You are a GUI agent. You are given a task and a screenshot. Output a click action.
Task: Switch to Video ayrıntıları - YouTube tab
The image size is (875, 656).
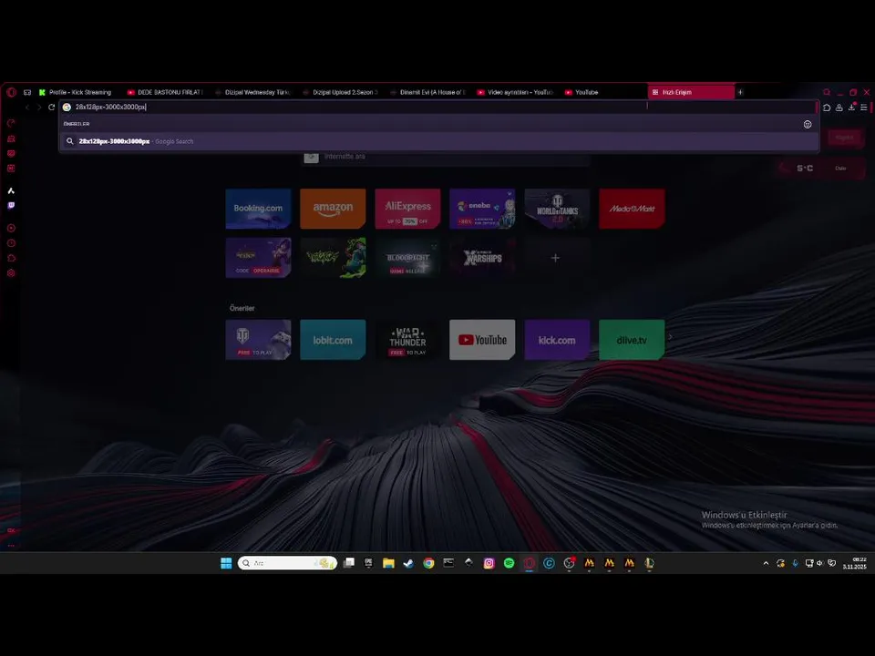[x=516, y=93]
